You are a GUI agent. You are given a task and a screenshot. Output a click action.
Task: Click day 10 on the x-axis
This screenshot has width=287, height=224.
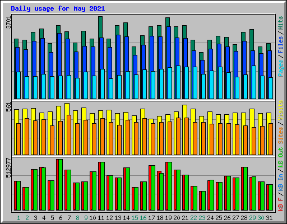pyautogui.click(x=92, y=218)
